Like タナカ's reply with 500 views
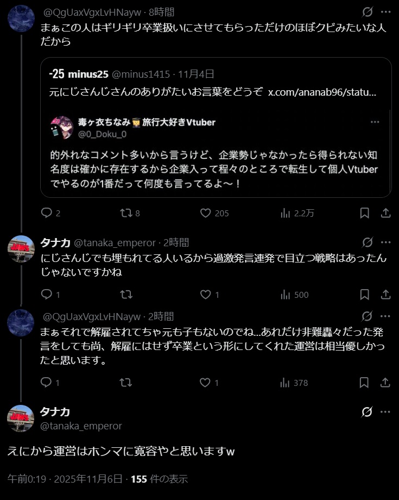 pos(205,295)
